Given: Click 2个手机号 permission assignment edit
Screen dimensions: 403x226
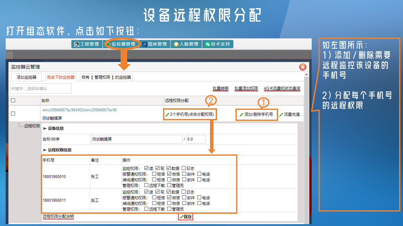Looking at the screenshot, I should 190,115.
